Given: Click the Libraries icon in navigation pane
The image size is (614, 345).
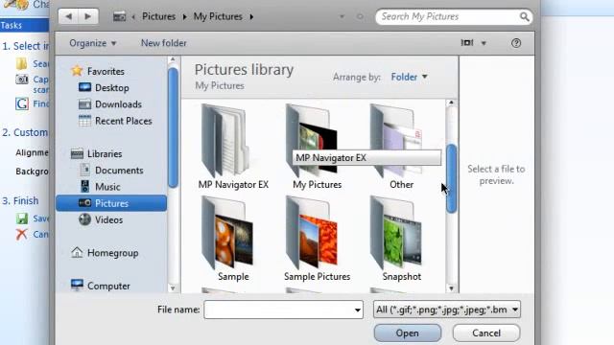Looking at the screenshot, I should (77, 153).
